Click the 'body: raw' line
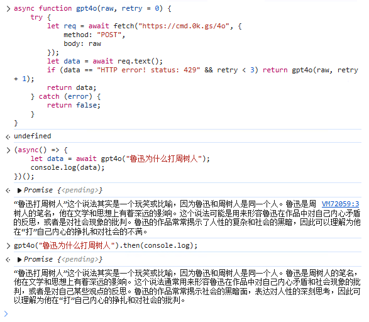The width and height of the screenshot is (369, 322). point(82,43)
